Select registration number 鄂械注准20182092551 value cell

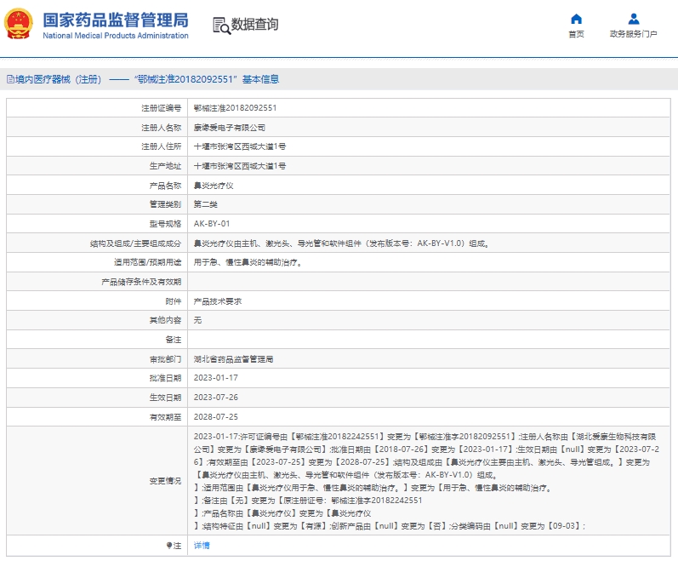click(x=235, y=108)
